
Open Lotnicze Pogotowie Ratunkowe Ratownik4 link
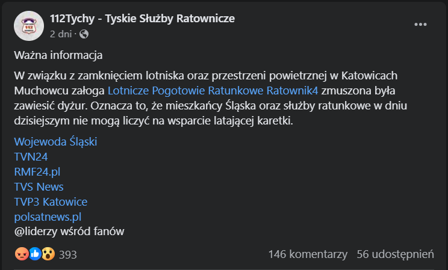coord(214,92)
